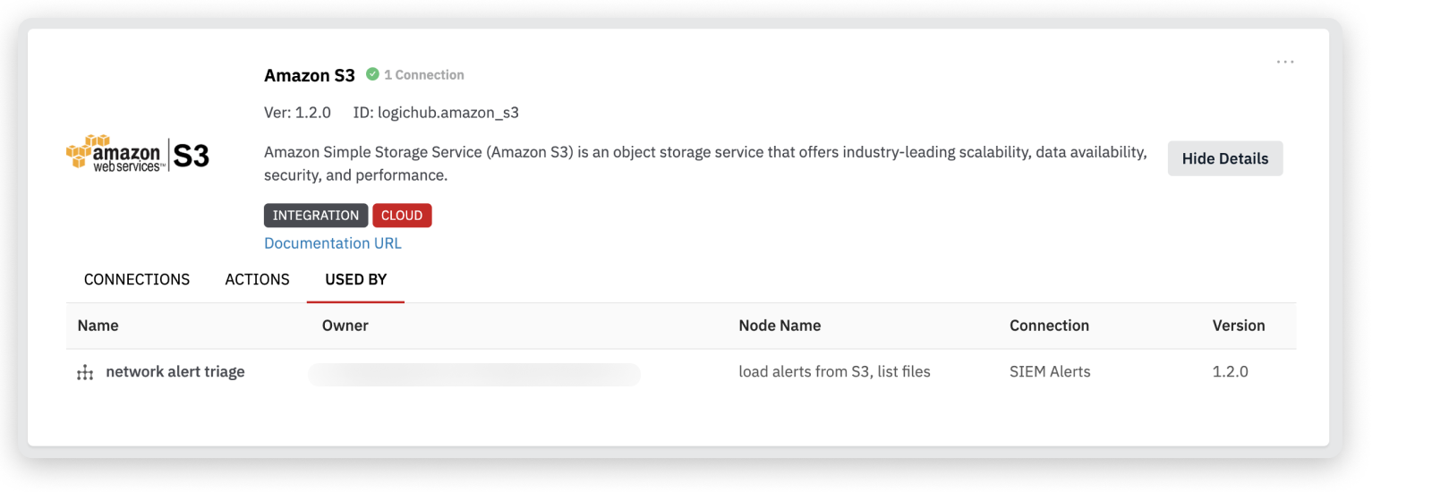Select the USED BY tab
The height and width of the screenshot is (492, 1432).
355,280
